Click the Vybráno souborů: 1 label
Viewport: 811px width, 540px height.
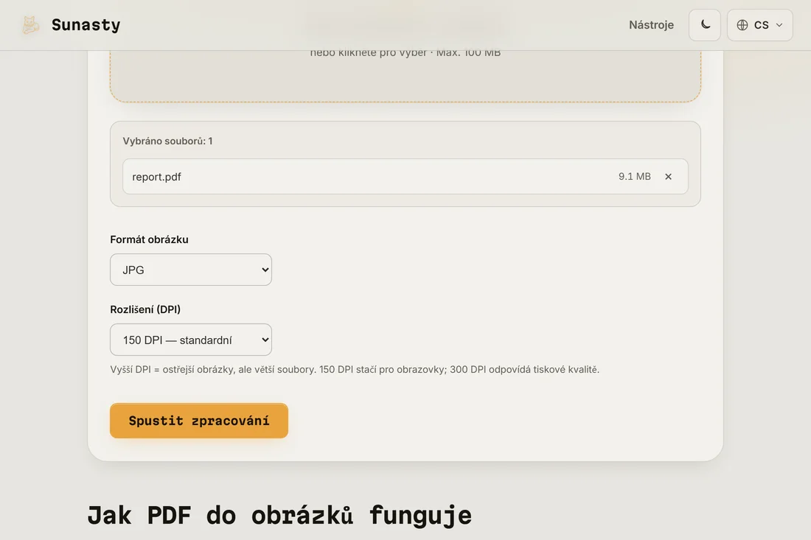(167, 141)
